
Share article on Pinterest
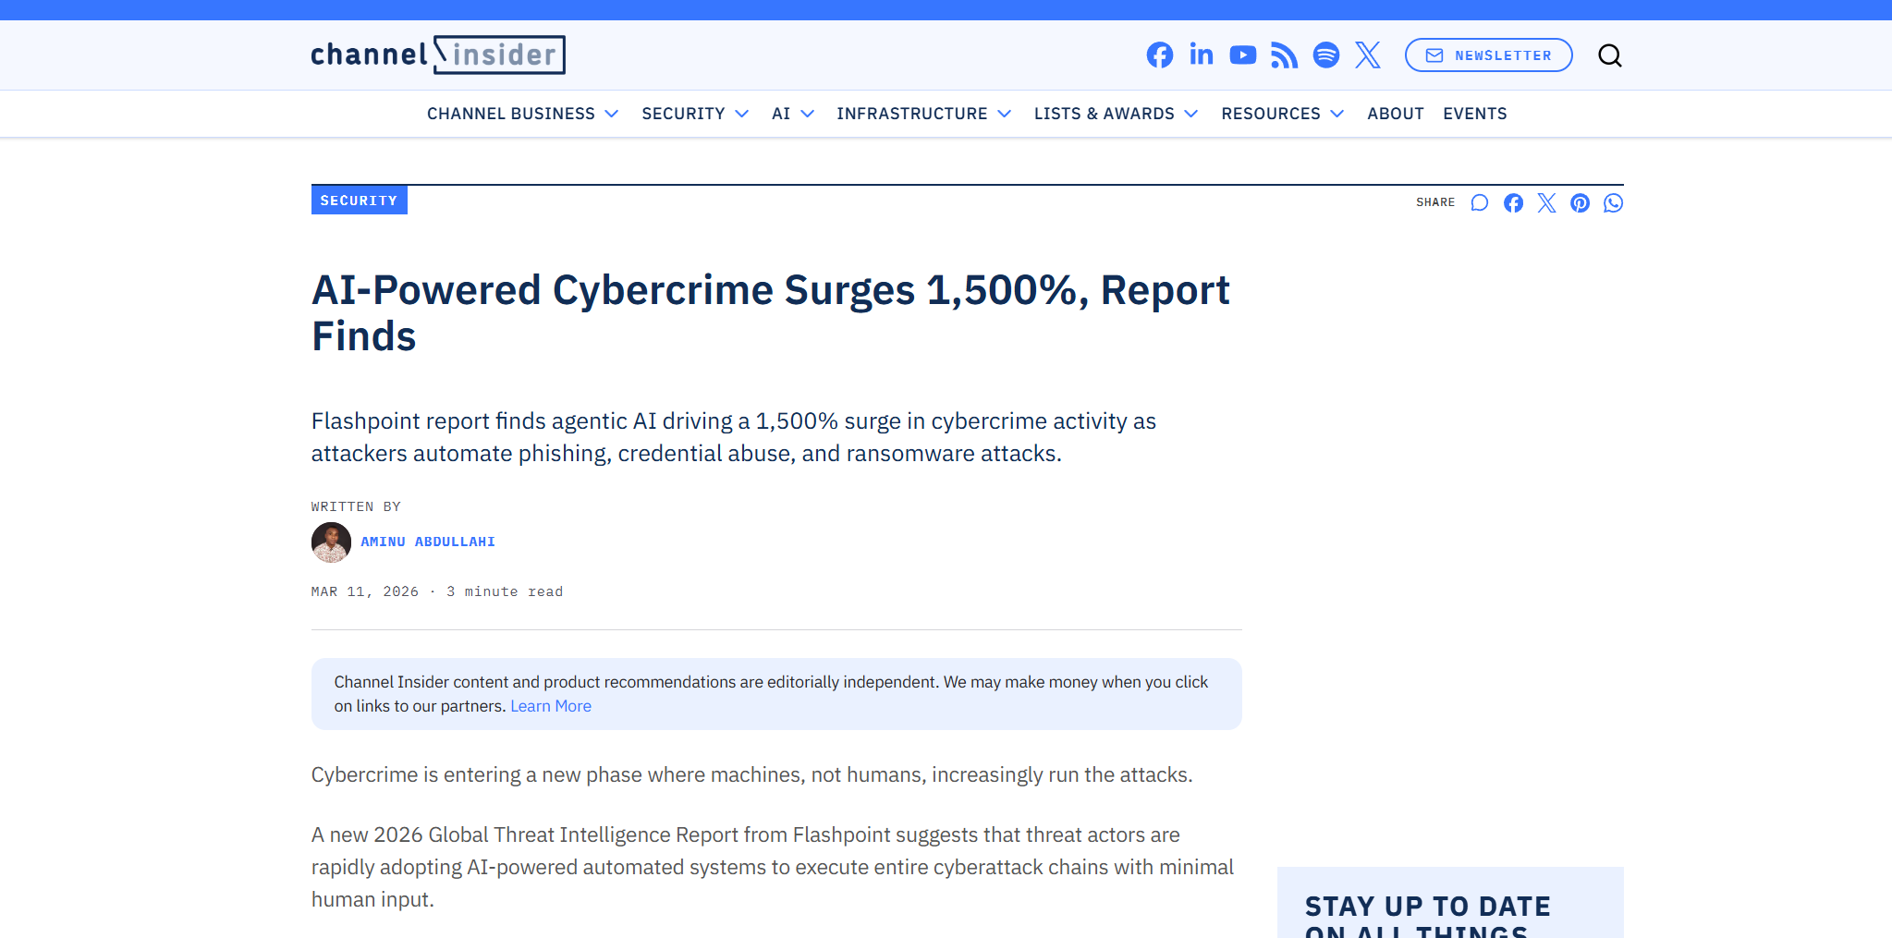tap(1580, 202)
